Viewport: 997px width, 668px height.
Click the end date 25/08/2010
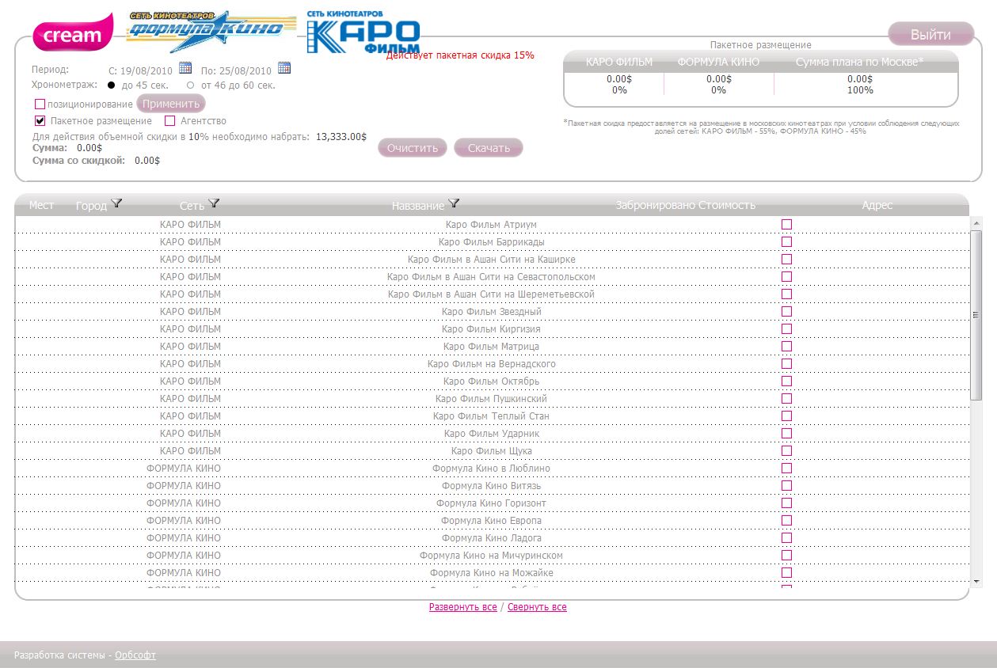click(x=245, y=71)
